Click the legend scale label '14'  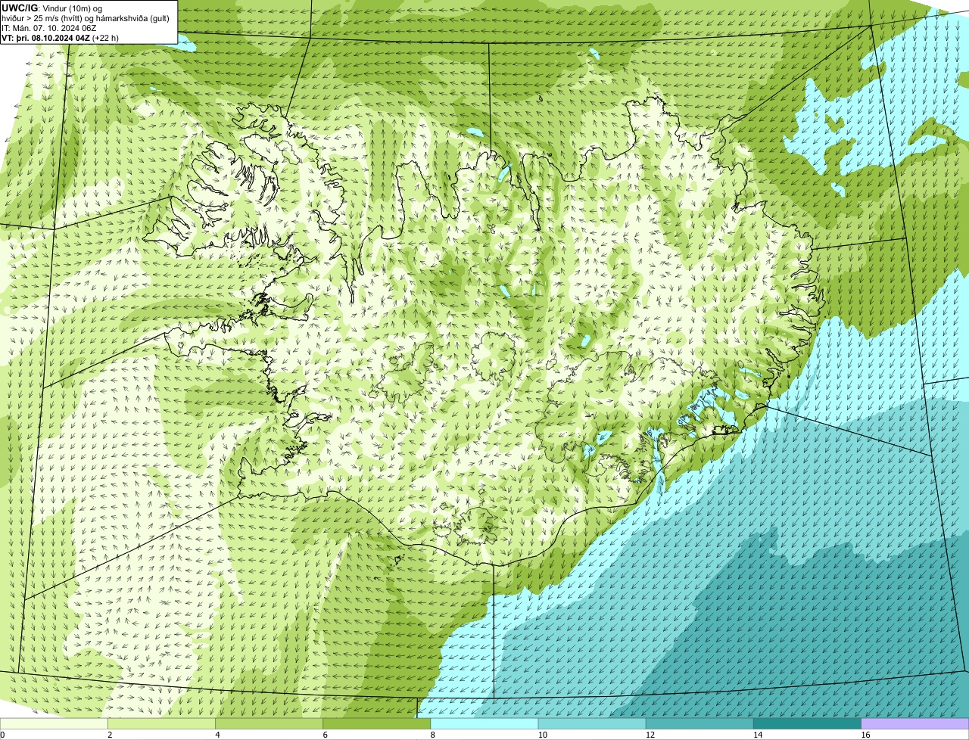(758, 735)
